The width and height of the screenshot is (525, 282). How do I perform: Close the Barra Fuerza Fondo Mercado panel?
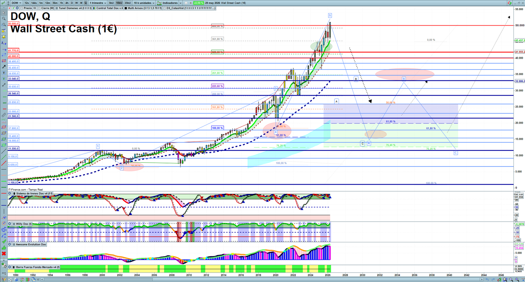10,267
